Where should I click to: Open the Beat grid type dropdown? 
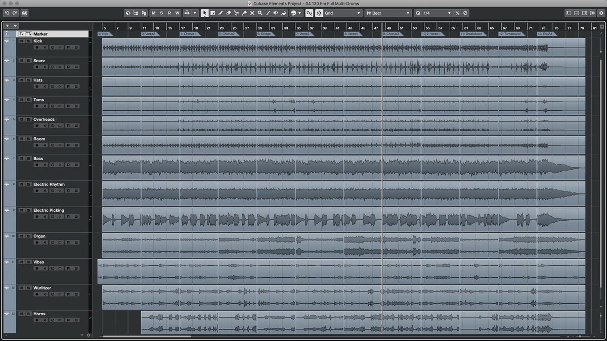388,13
